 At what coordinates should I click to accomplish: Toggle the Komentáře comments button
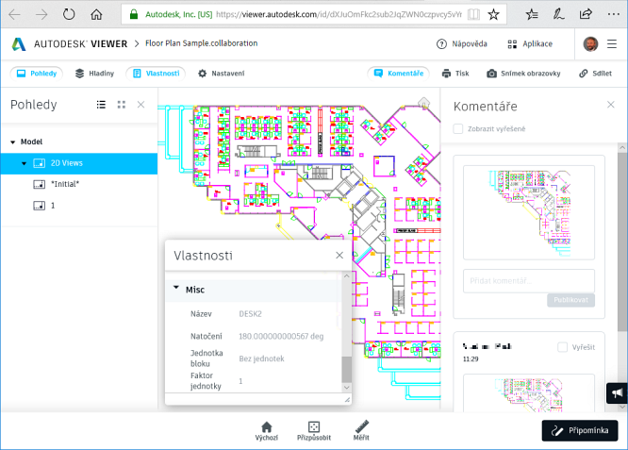pyautogui.click(x=399, y=74)
